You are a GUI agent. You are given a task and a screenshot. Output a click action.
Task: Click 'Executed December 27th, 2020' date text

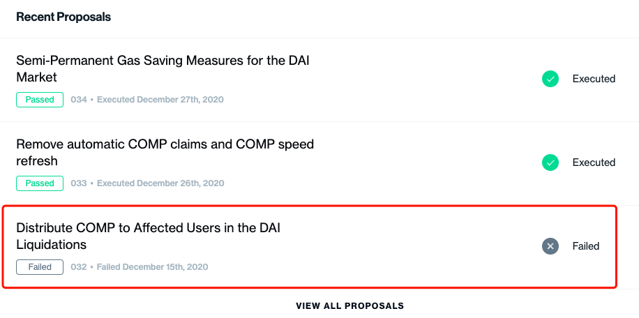160,99
